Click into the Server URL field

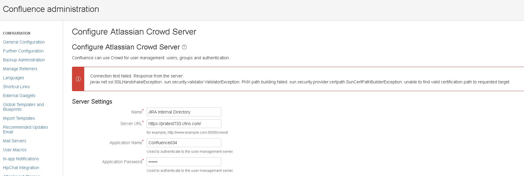click(184, 124)
